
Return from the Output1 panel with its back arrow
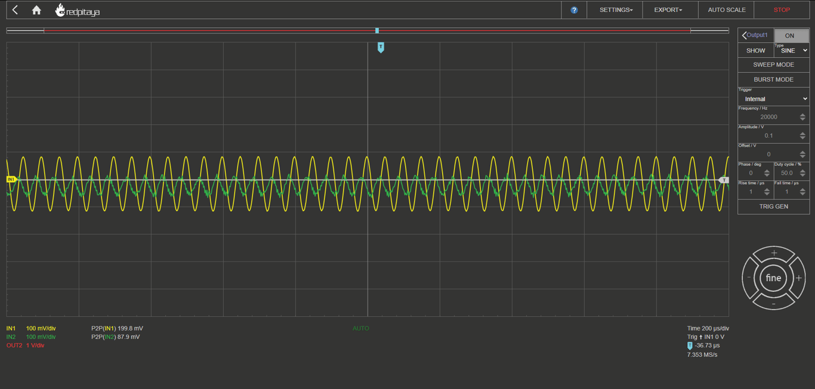(x=744, y=35)
